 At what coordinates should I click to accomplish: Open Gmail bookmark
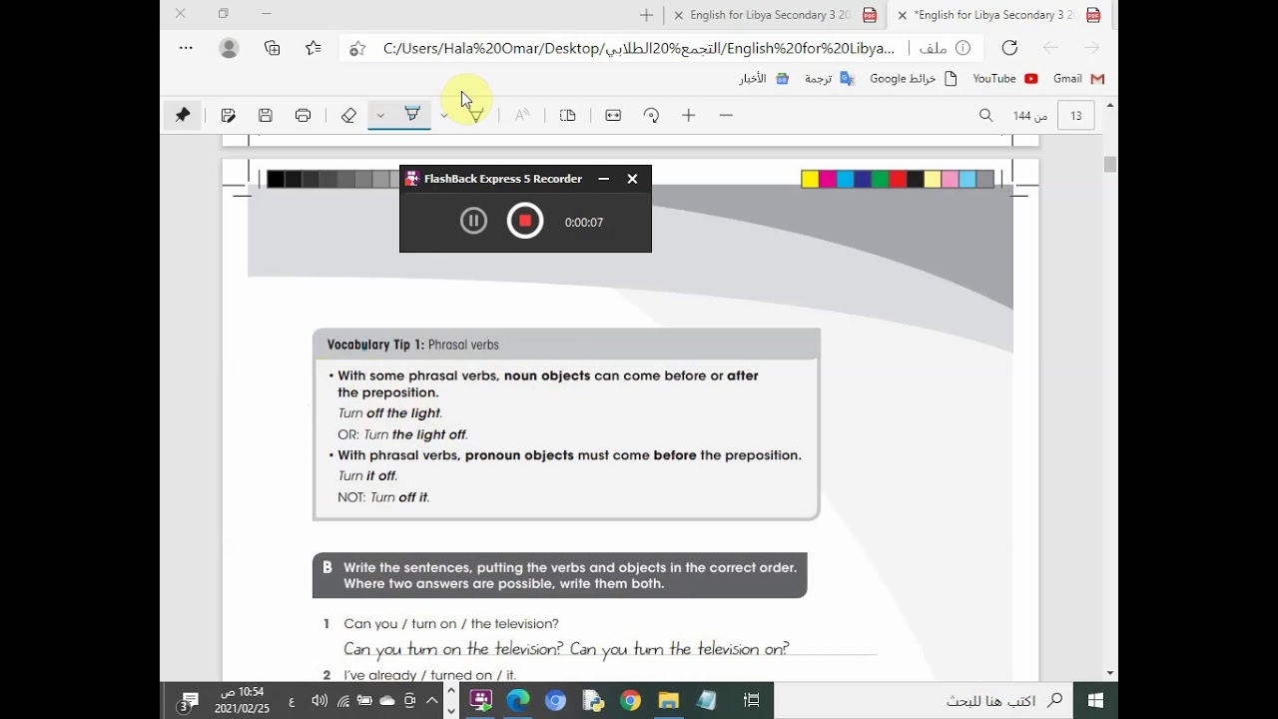[1078, 79]
